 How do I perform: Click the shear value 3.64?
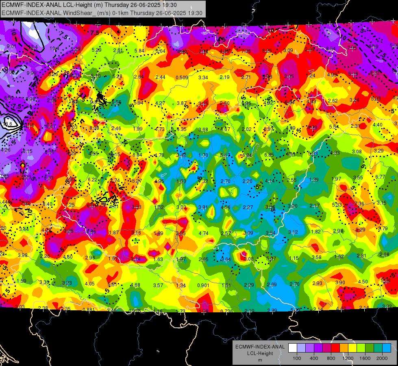pos(226,259)
